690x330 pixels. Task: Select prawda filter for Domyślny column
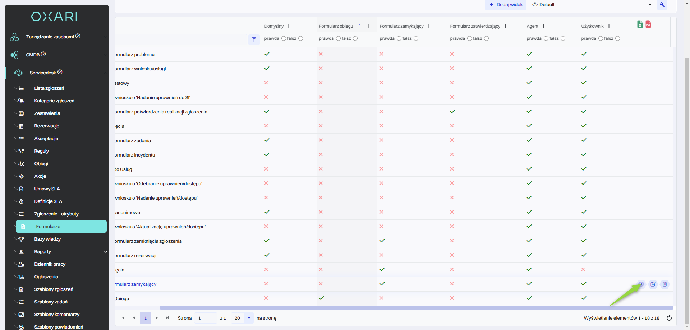coord(284,38)
